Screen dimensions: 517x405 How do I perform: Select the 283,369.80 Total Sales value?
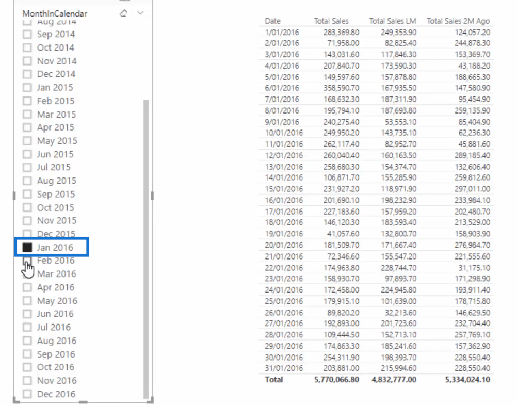tap(341, 33)
